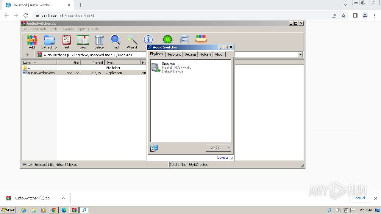Expand the AudioSwitcher (1).zip download options chevron

[x=63, y=198]
